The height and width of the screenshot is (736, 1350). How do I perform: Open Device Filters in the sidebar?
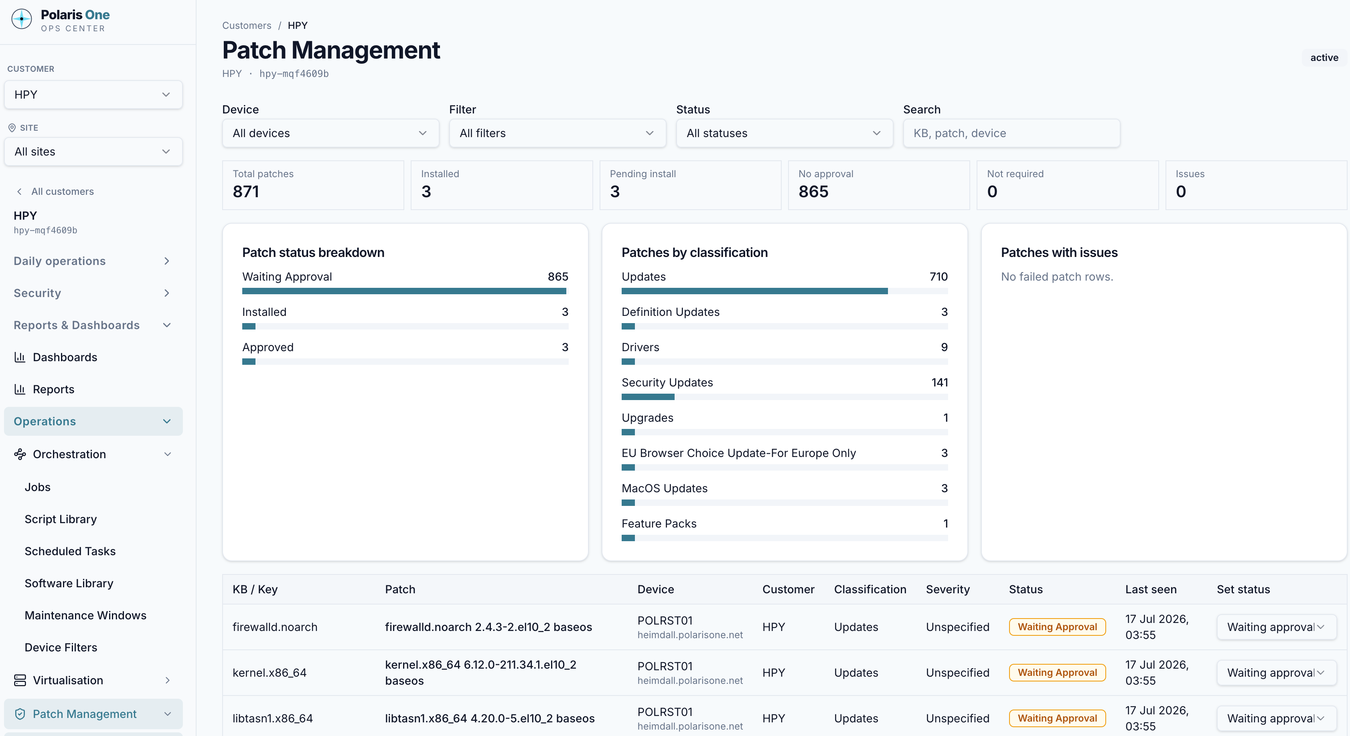[x=61, y=647]
